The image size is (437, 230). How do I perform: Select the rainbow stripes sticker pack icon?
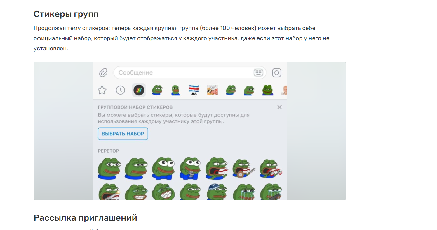[x=139, y=90]
